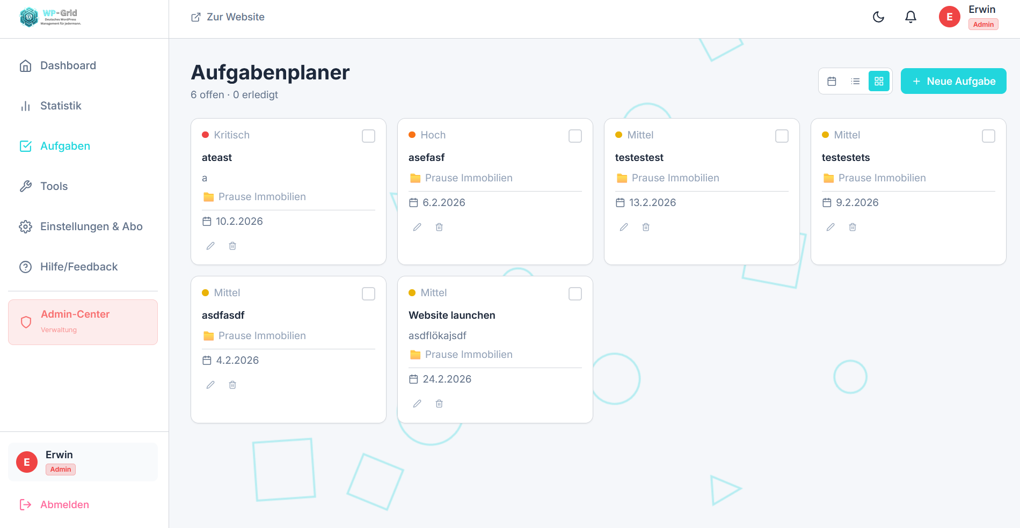Viewport: 1020px width, 528px height.
Task: Follow the Zur Website link
Action: coord(228,17)
